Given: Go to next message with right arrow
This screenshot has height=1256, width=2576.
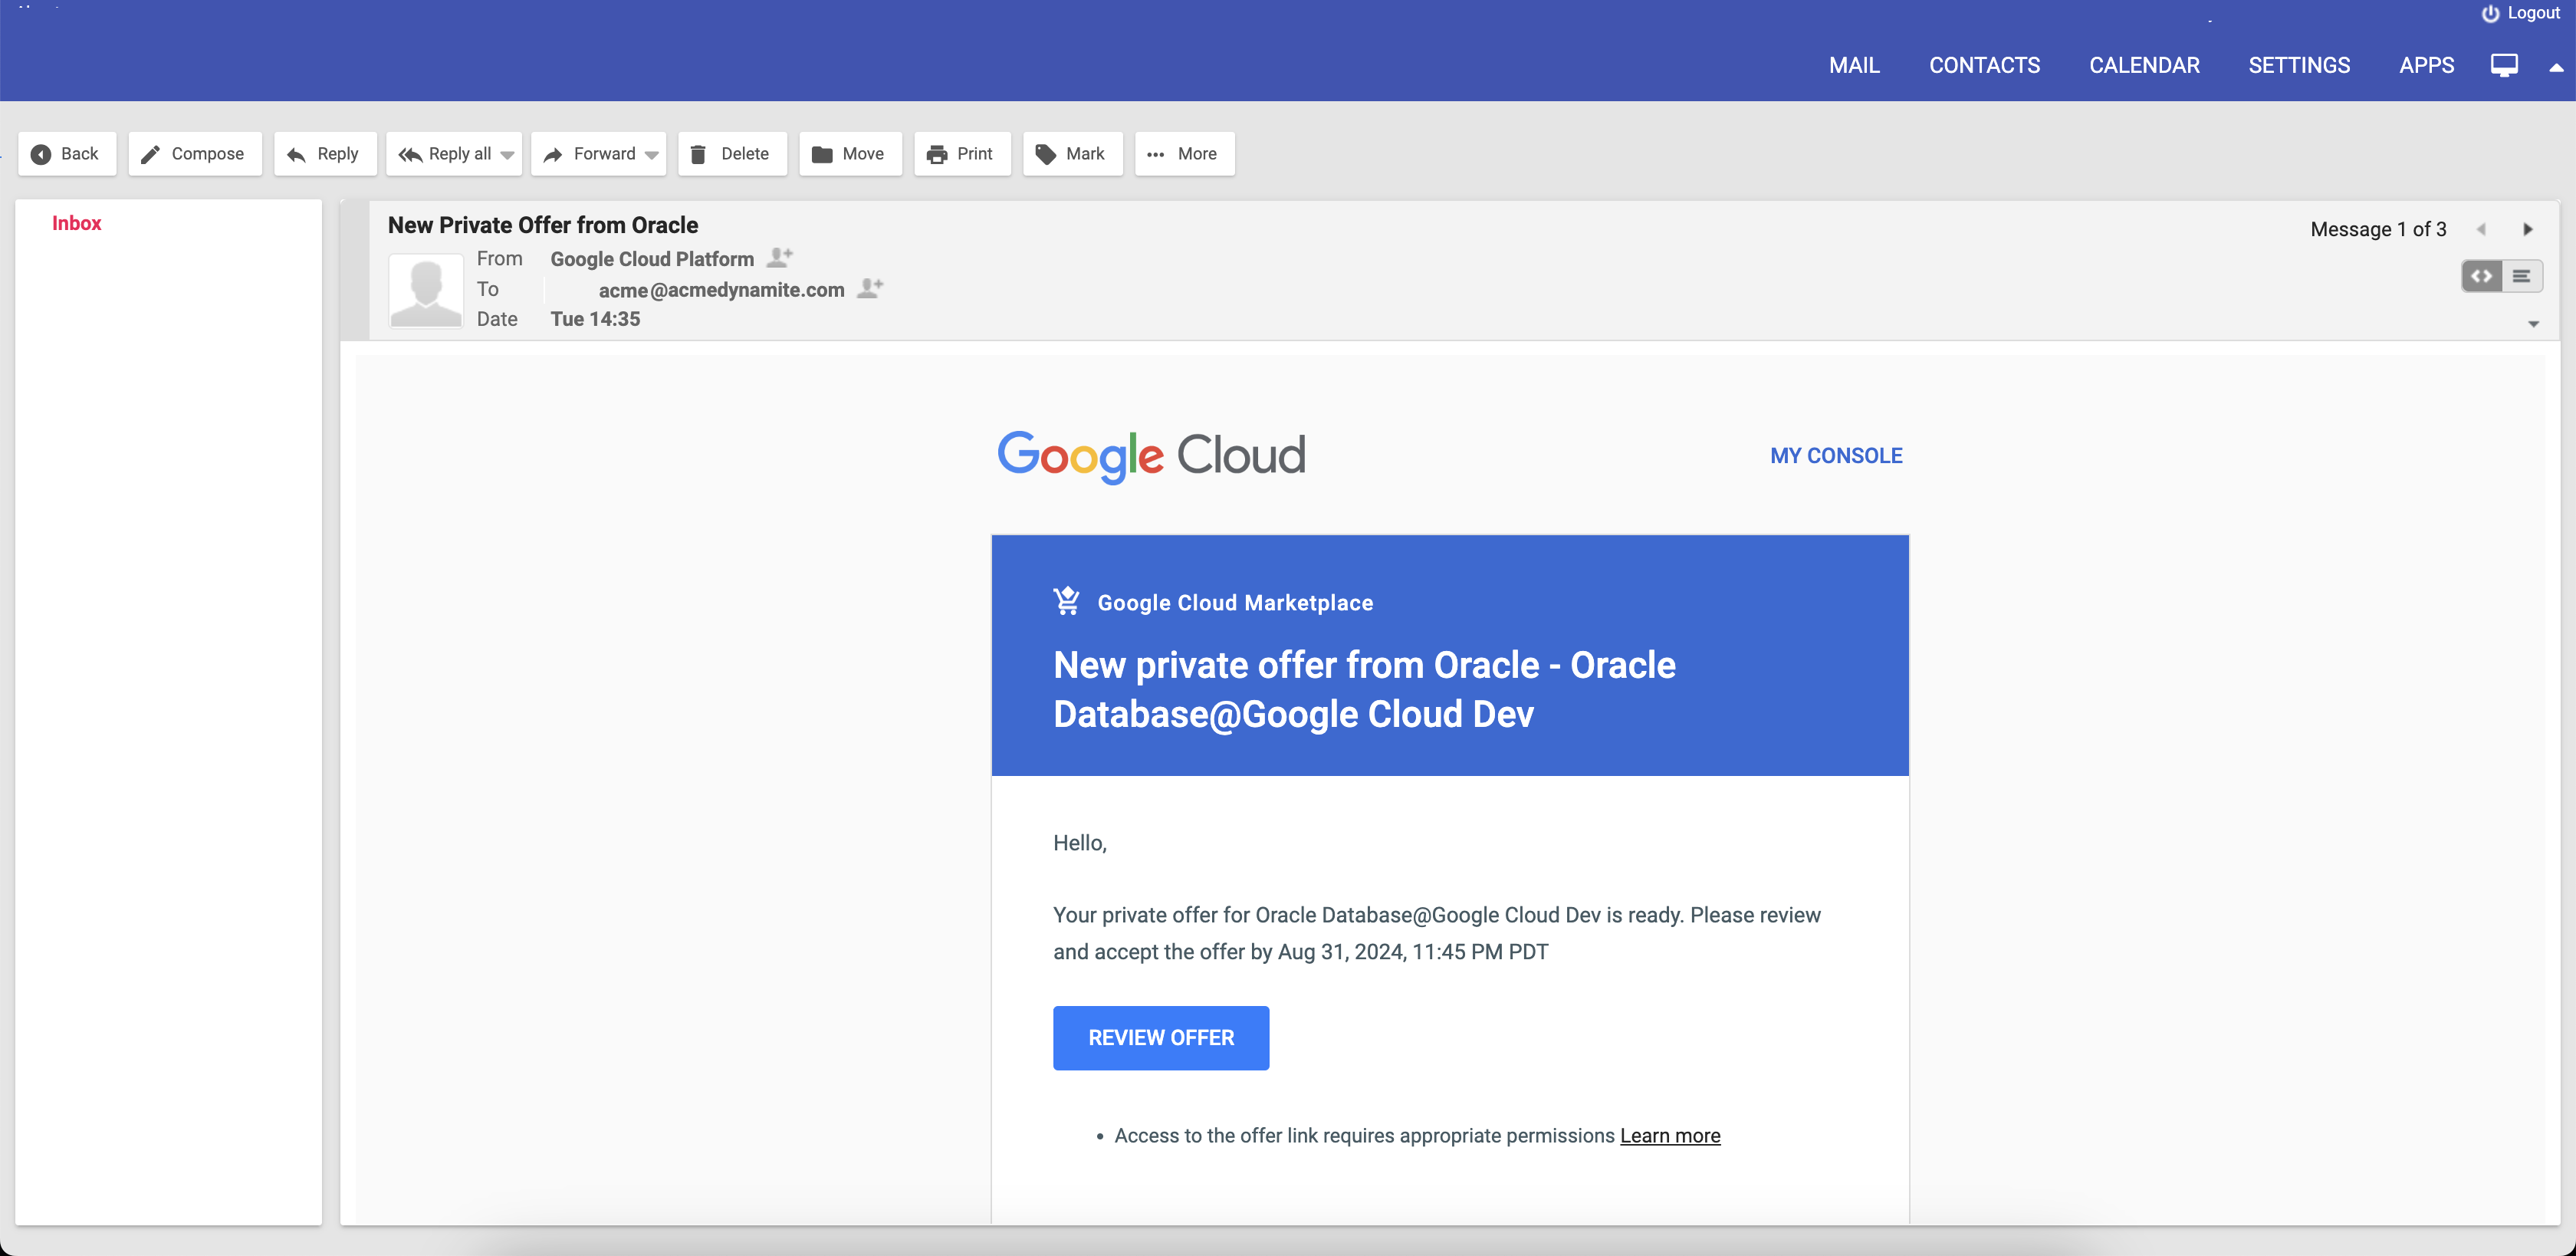Looking at the screenshot, I should 2528,228.
